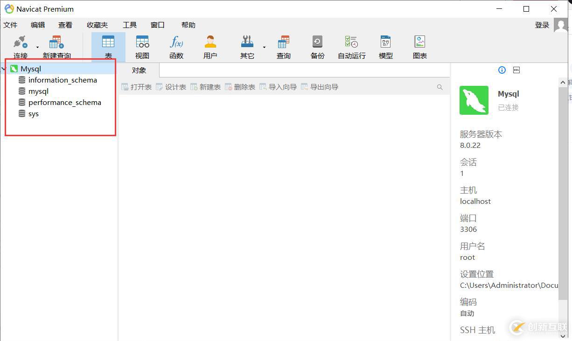Click the Objects (对象) tab
The width and height of the screenshot is (572, 341).
click(139, 70)
